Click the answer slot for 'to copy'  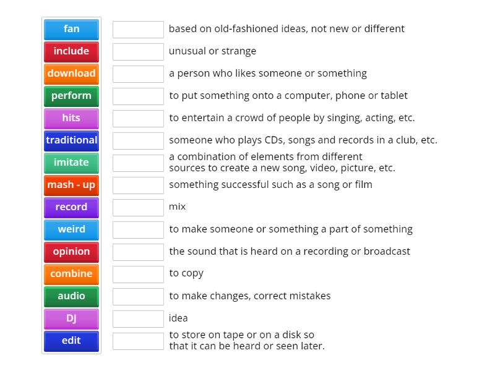(138, 274)
